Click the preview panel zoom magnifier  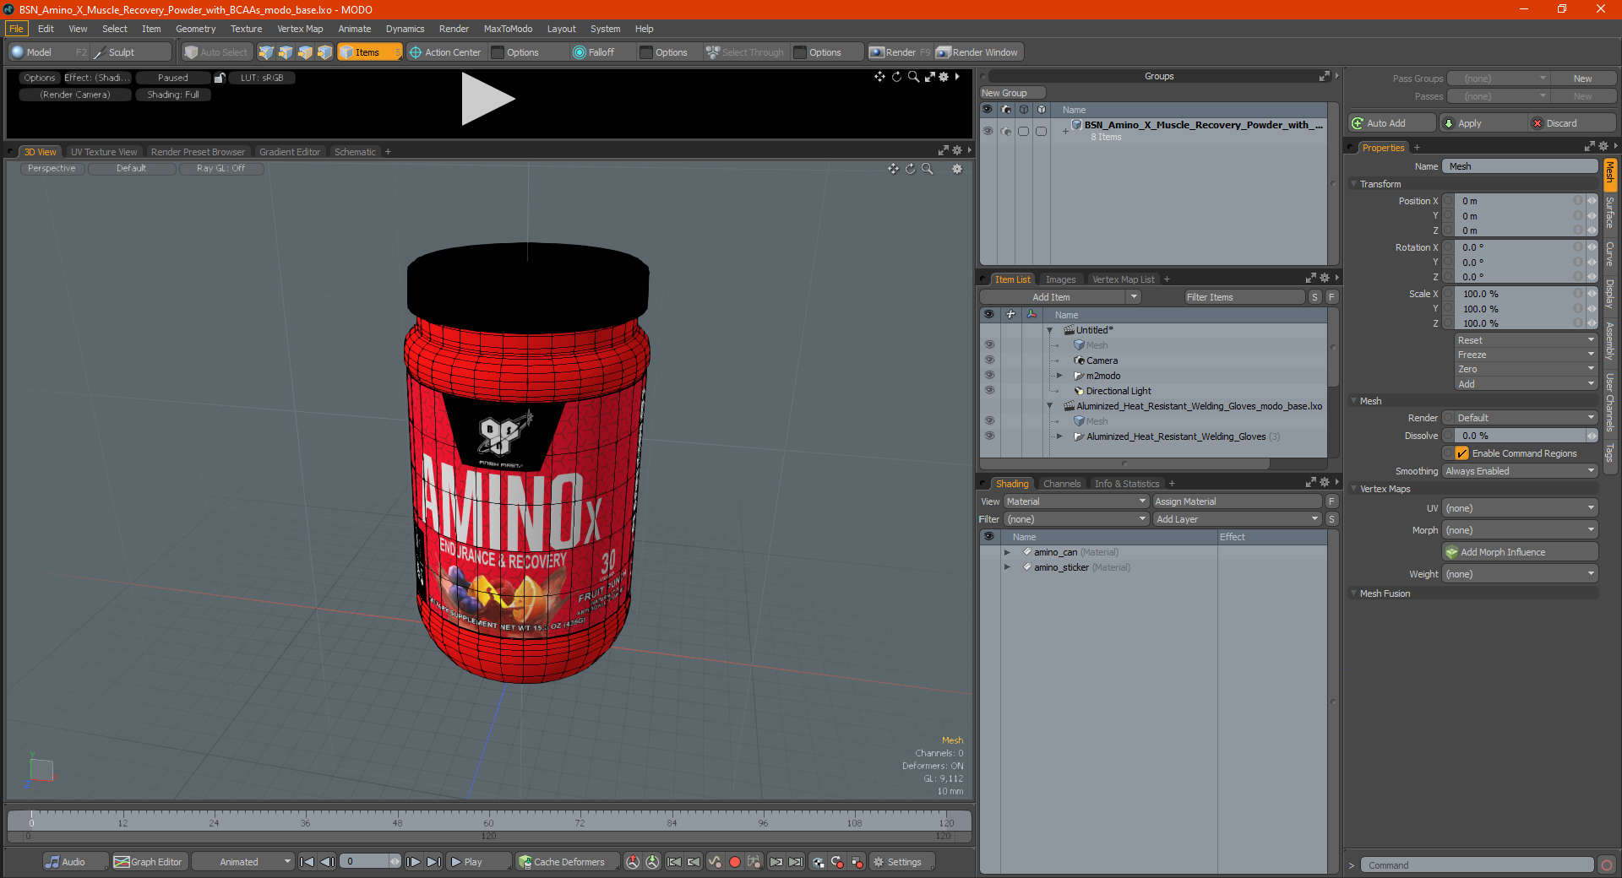(913, 77)
